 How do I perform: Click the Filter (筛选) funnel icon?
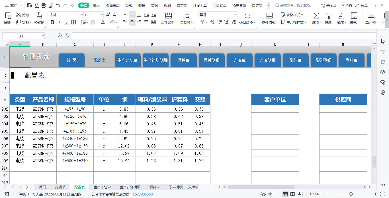[329, 16]
